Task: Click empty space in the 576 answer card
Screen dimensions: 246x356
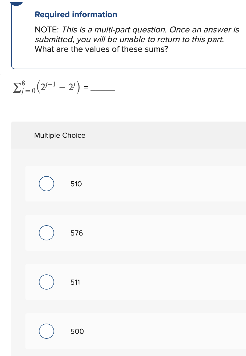Action: click(x=162, y=233)
